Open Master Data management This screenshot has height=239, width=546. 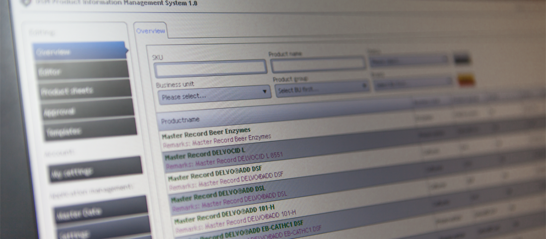click(101, 210)
